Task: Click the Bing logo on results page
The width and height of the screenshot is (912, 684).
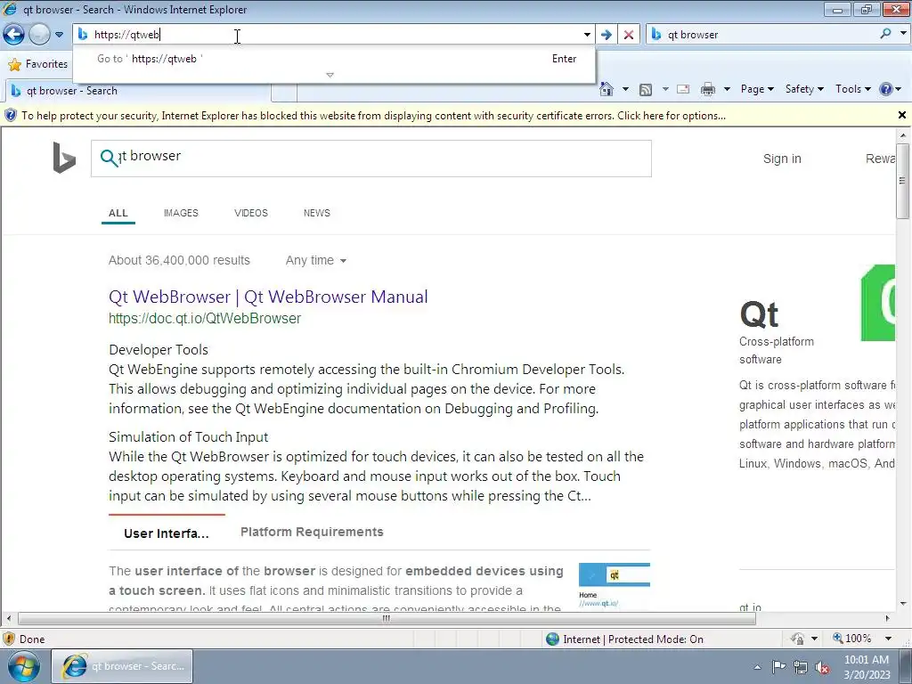Action: 64,158
